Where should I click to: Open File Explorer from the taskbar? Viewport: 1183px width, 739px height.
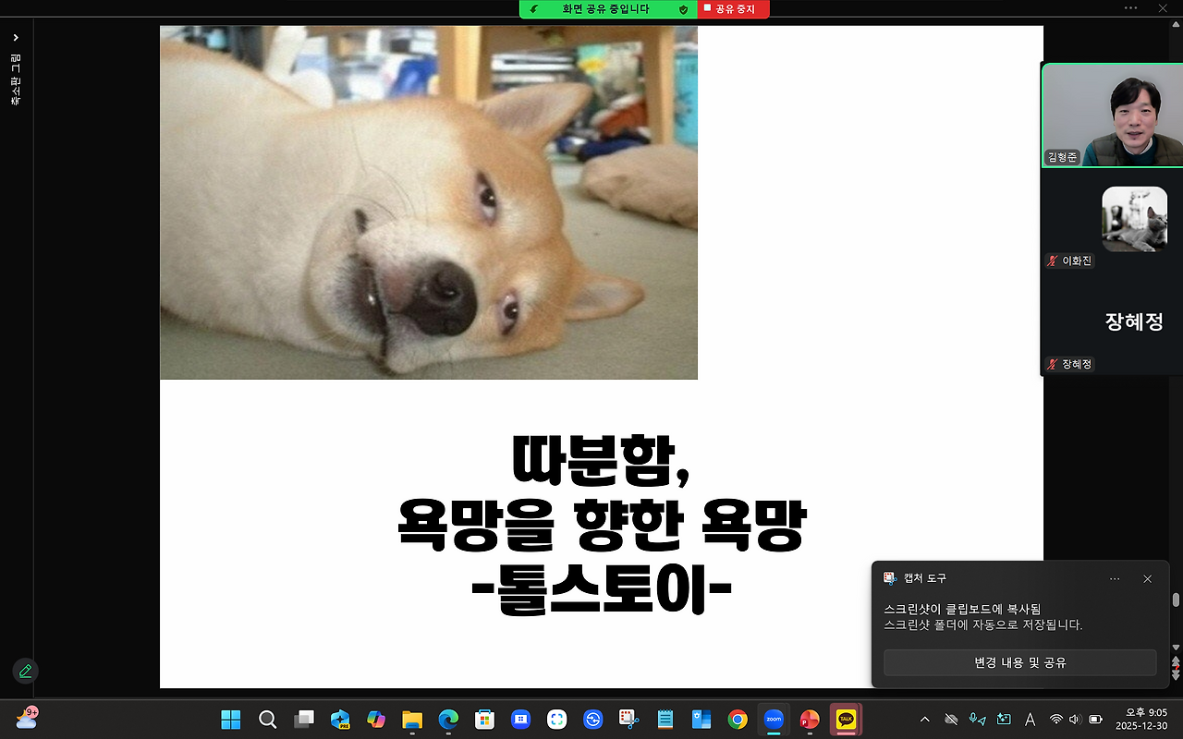pyautogui.click(x=411, y=719)
